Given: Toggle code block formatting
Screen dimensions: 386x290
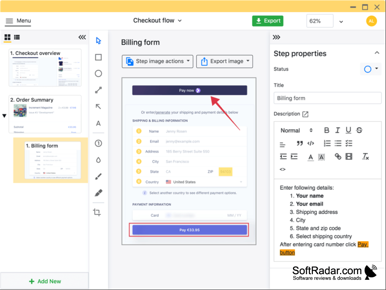Looking at the screenshot, I should [x=311, y=143].
